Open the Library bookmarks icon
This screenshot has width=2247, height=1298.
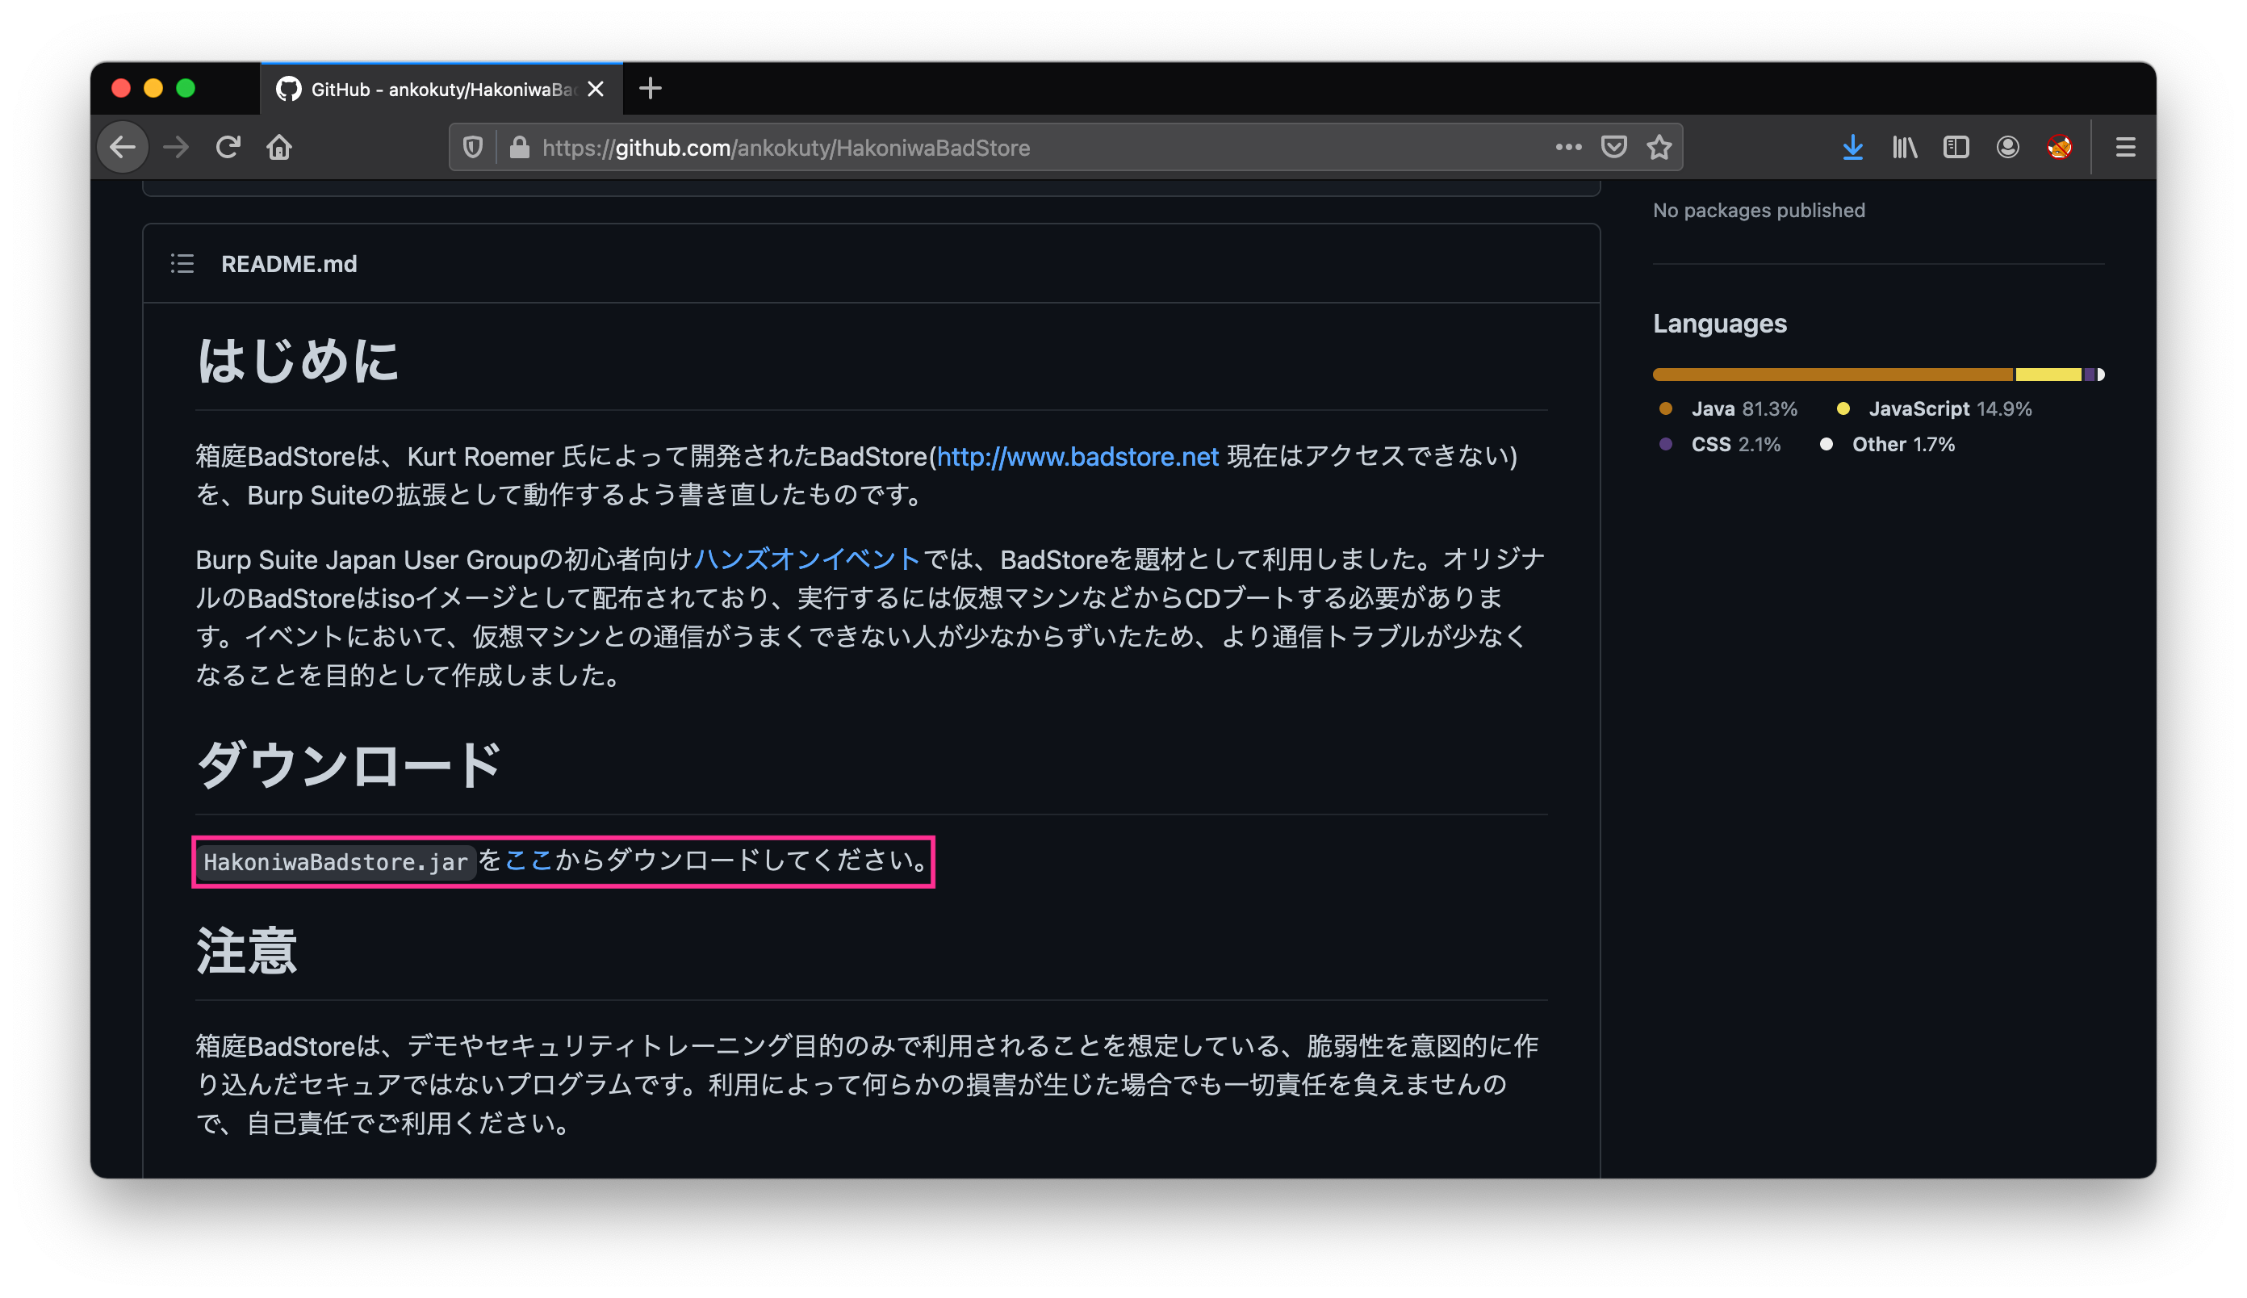pos(1904,147)
